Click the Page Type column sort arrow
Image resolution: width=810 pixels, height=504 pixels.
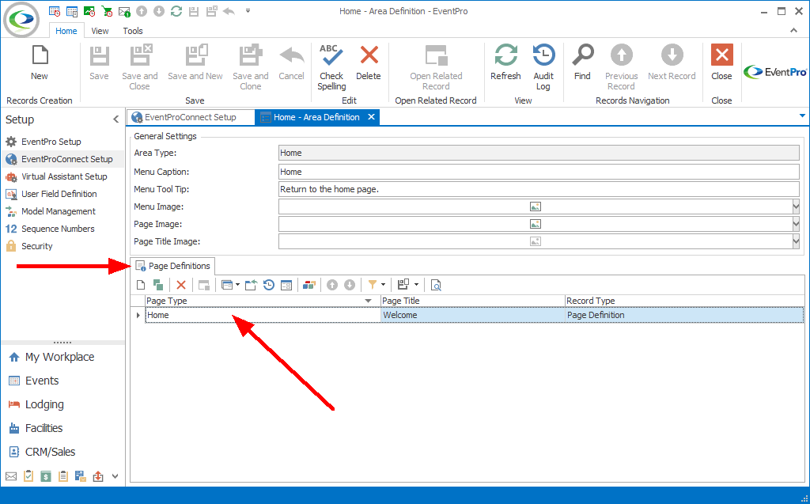tap(369, 301)
